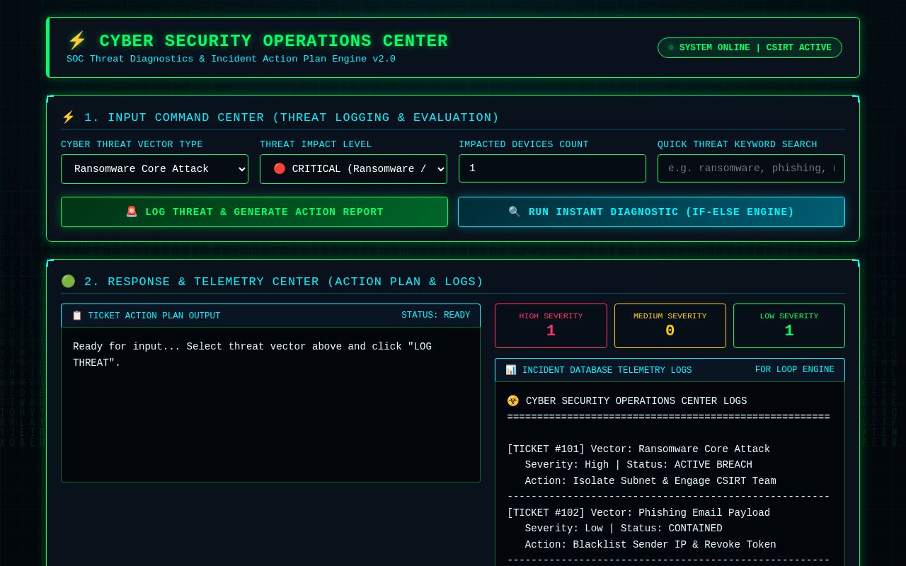
Task: Click bar chart icon in Incident Database Telemetry header
Action: click(x=510, y=370)
